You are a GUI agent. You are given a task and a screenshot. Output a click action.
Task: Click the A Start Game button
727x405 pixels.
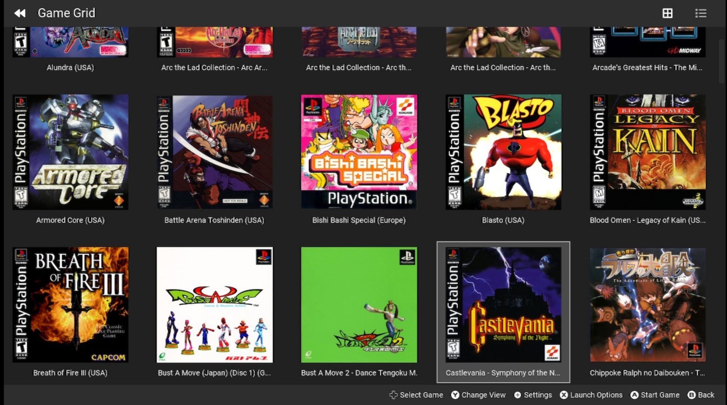tap(655, 395)
